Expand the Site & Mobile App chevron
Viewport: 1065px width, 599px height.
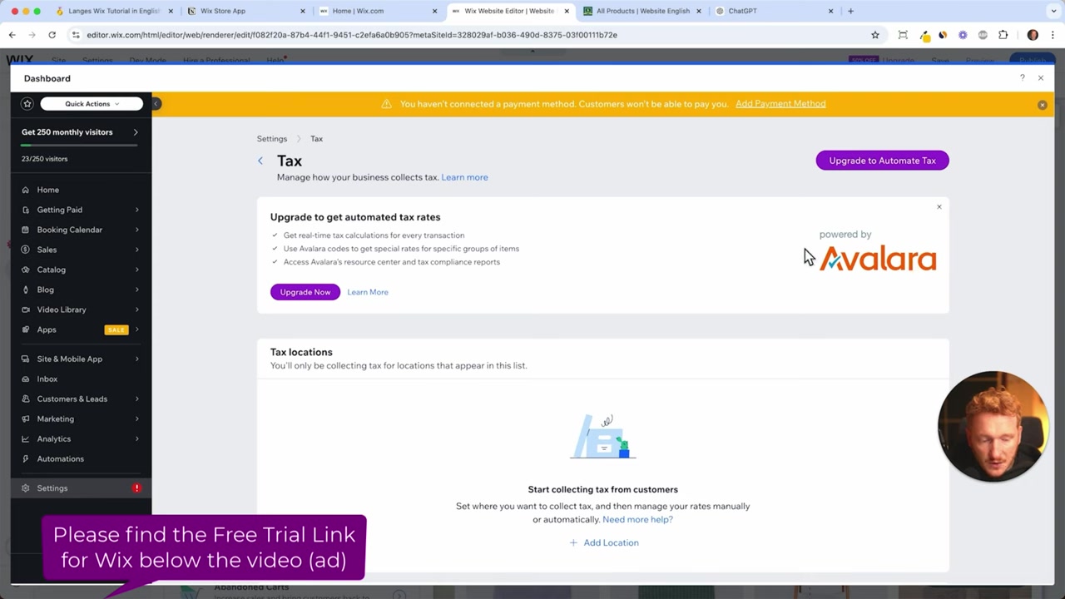pos(136,359)
